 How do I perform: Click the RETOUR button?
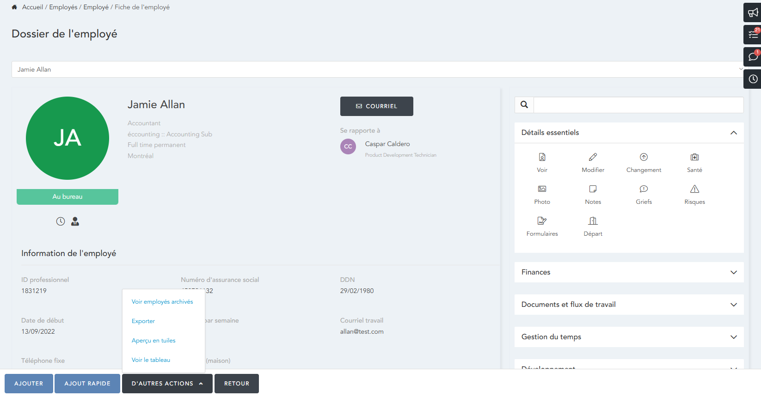(236, 384)
